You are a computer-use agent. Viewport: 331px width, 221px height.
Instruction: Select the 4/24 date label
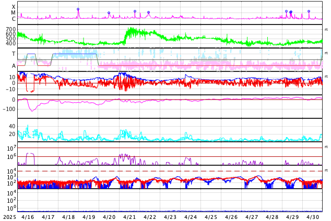(191, 217)
